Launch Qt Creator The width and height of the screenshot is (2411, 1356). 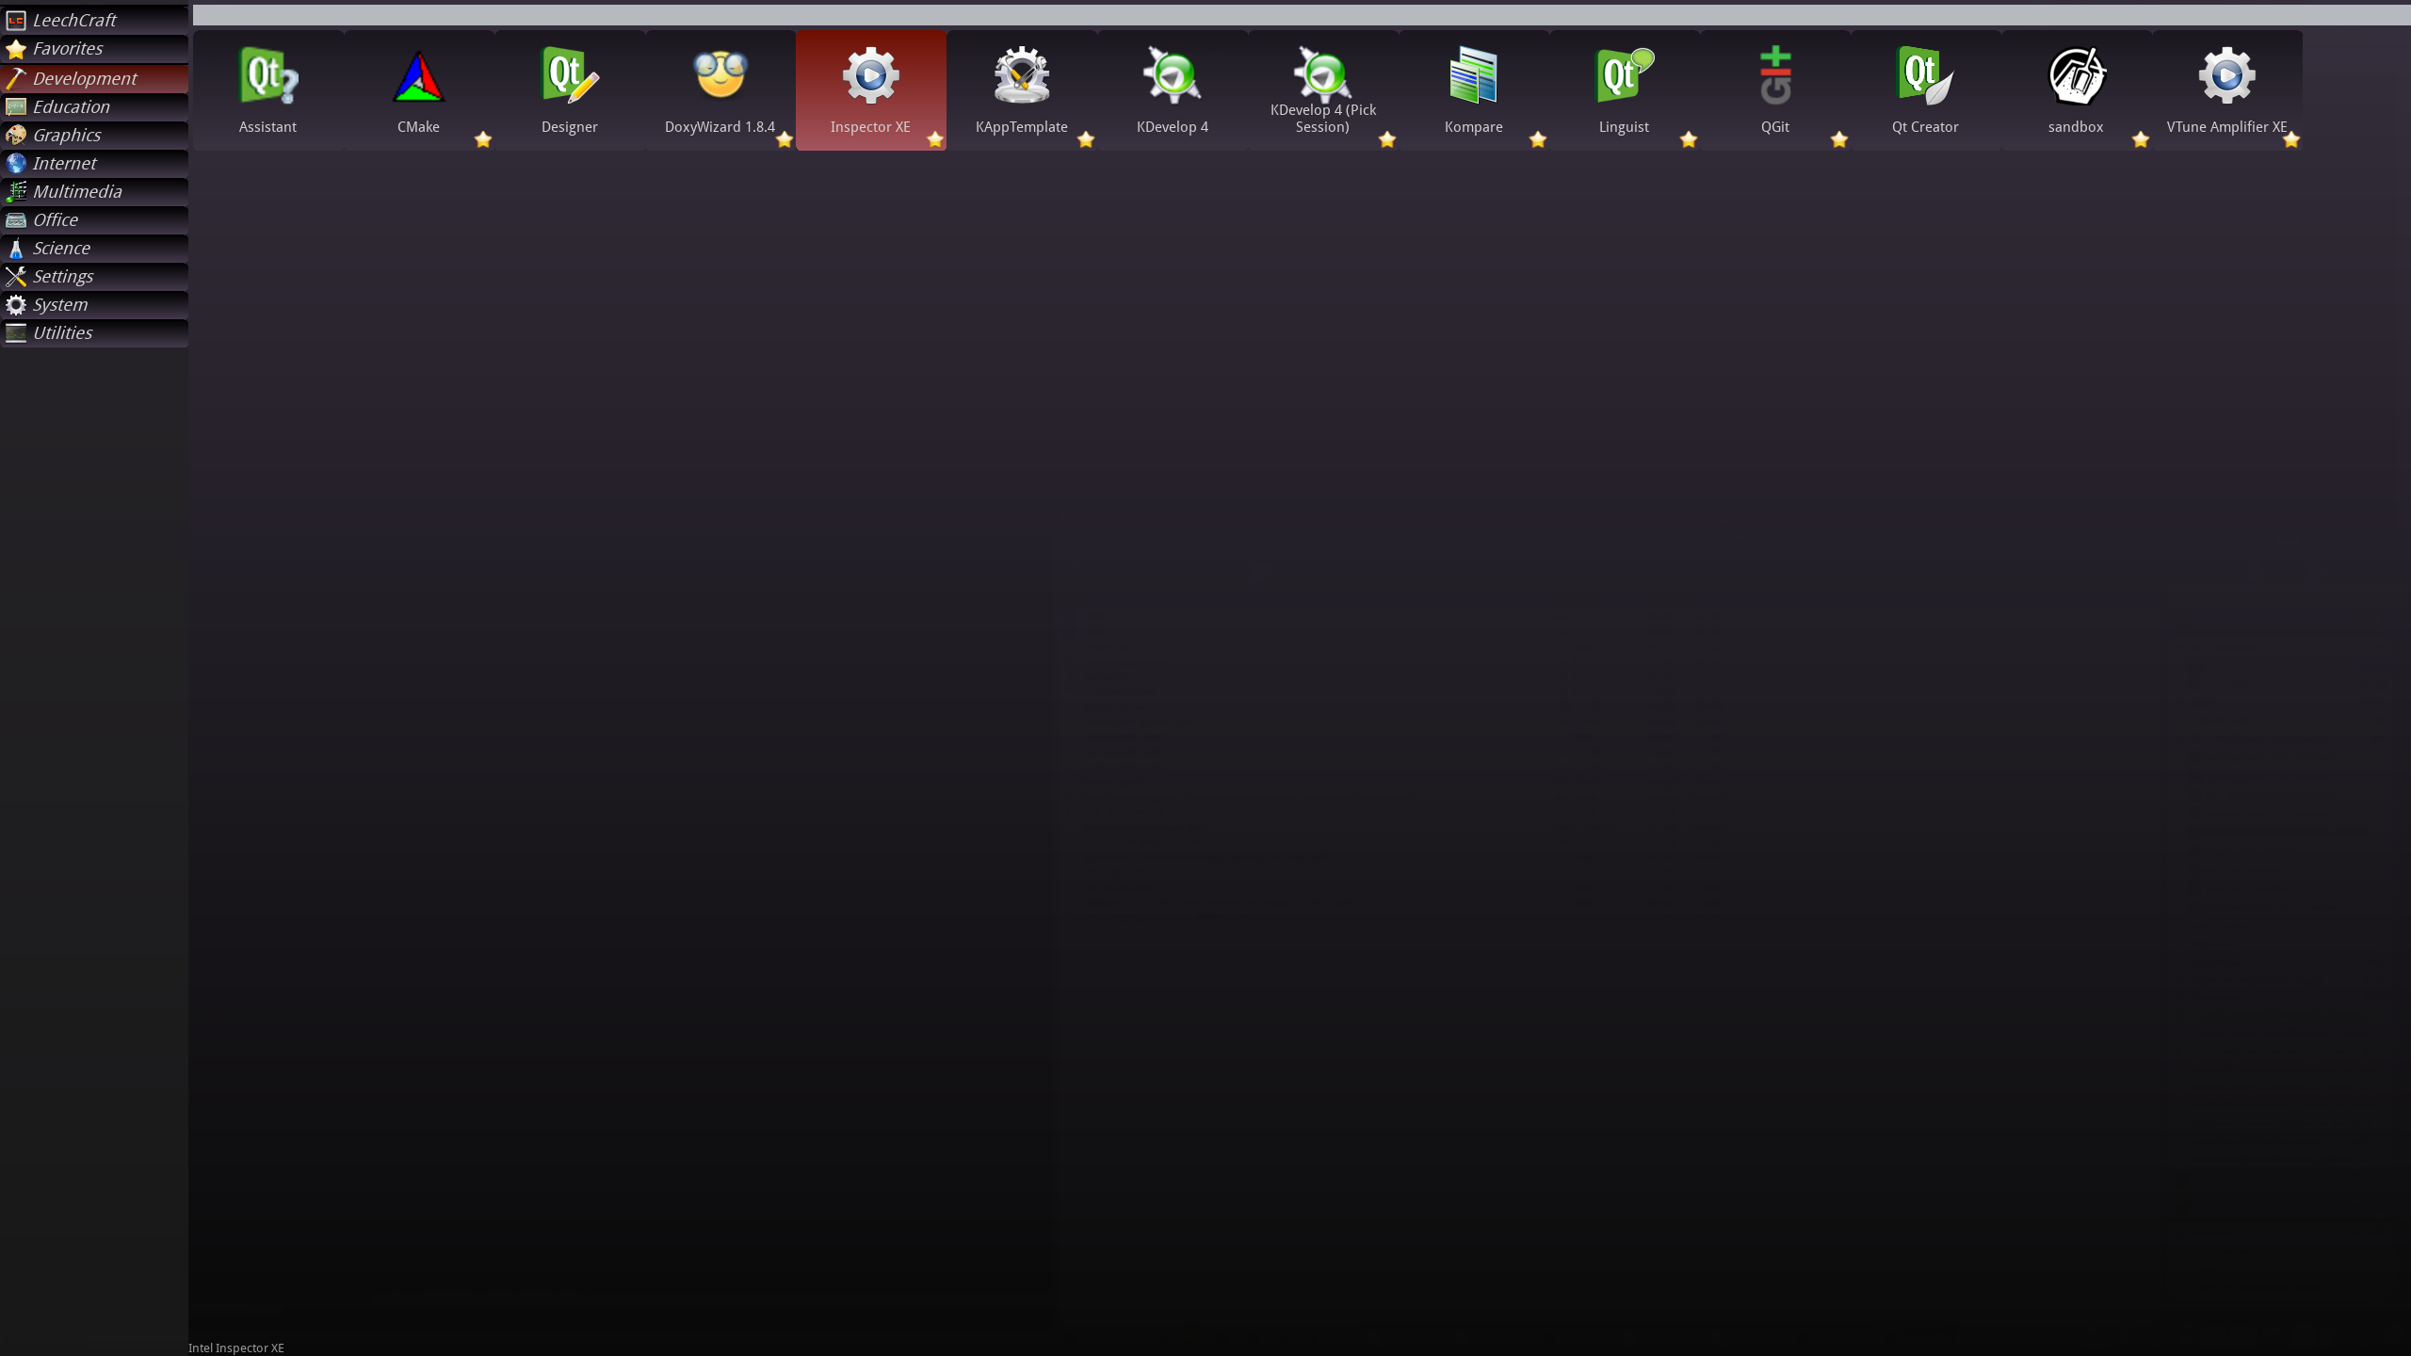point(1926,90)
